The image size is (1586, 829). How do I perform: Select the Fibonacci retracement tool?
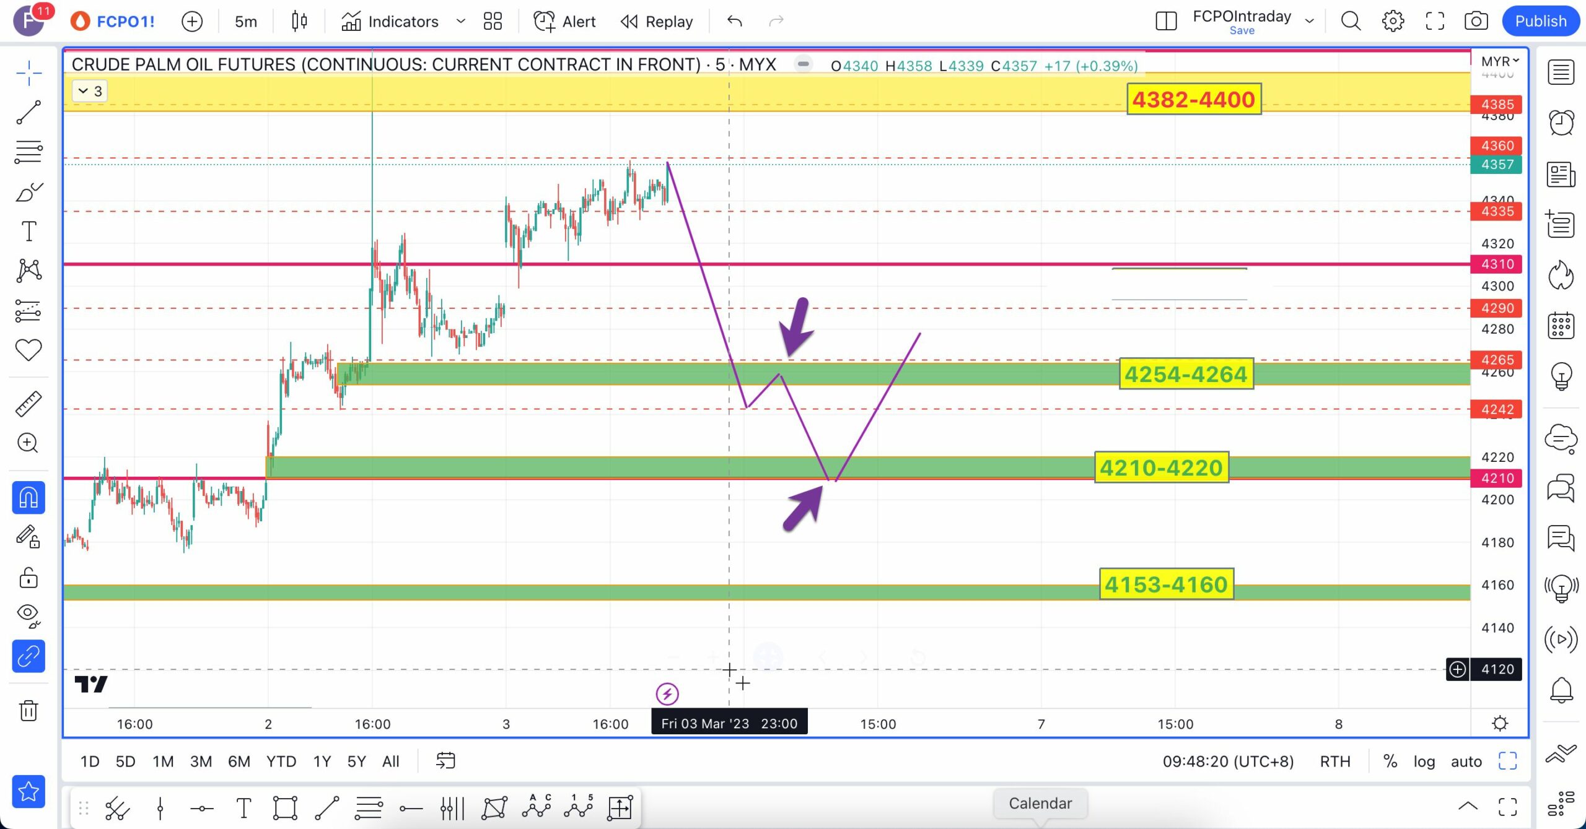pyautogui.click(x=28, y=152)
